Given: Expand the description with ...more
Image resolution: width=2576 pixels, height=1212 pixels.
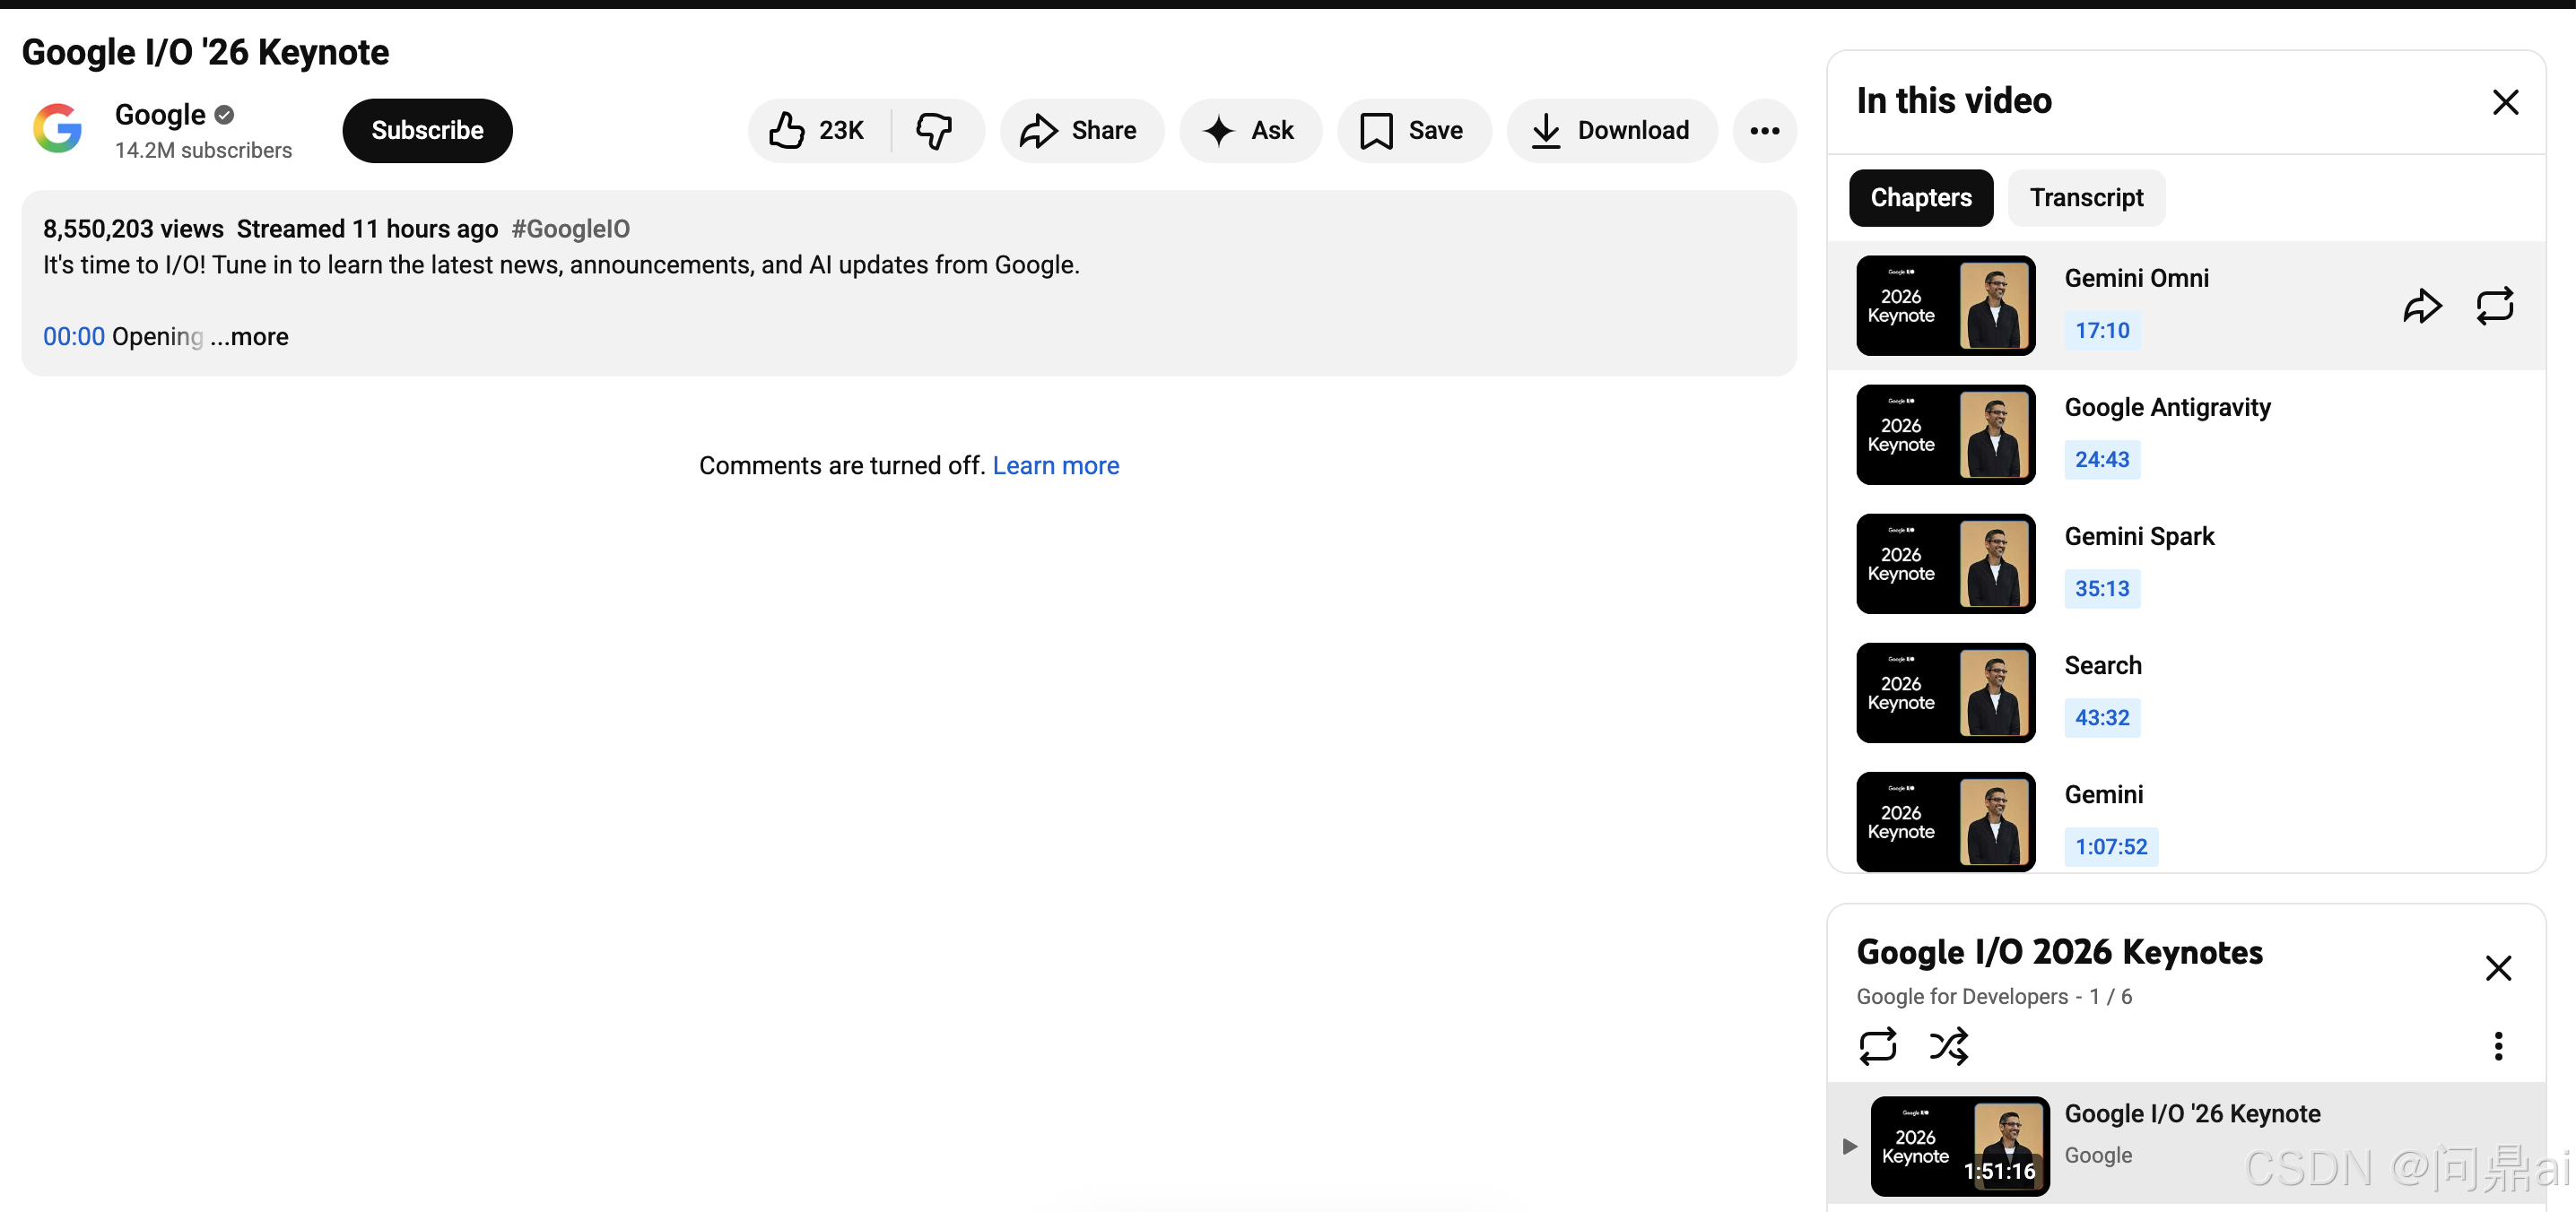Looking at the screenshot, I should (x=250, y=337).
